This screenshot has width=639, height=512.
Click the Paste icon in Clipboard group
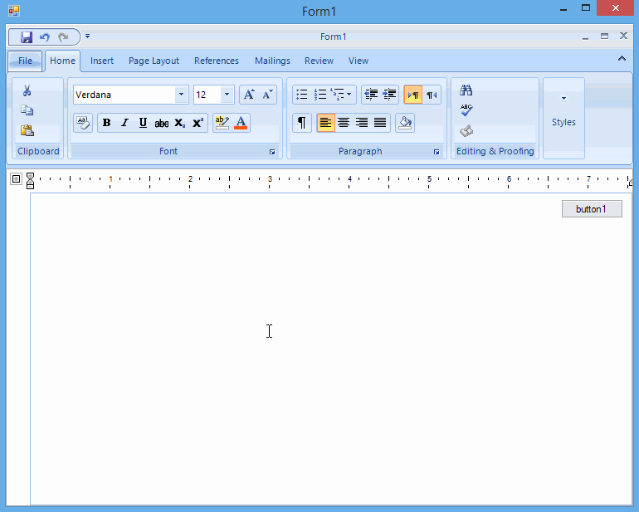(x=27, y=130)
